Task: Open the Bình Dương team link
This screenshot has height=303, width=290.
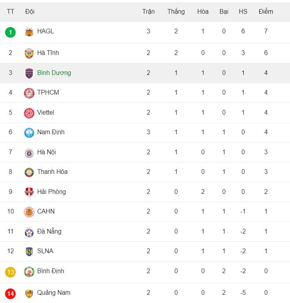Action: 54,73
